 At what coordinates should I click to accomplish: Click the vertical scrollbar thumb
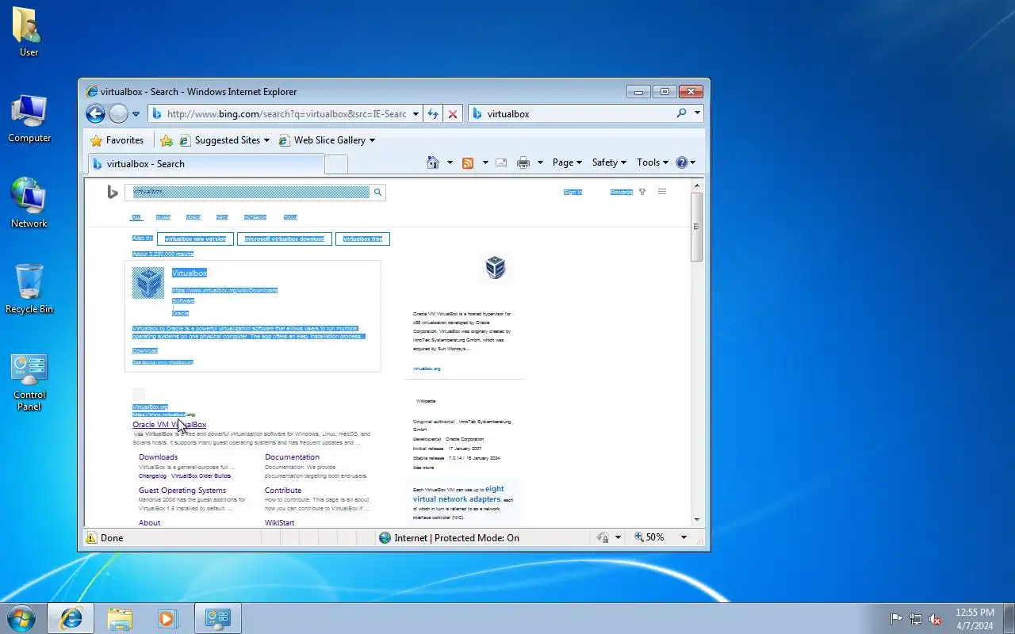[697, 227]
